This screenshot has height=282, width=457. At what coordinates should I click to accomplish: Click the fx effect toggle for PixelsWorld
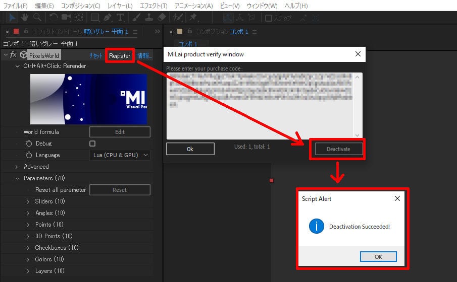[14, 55]
